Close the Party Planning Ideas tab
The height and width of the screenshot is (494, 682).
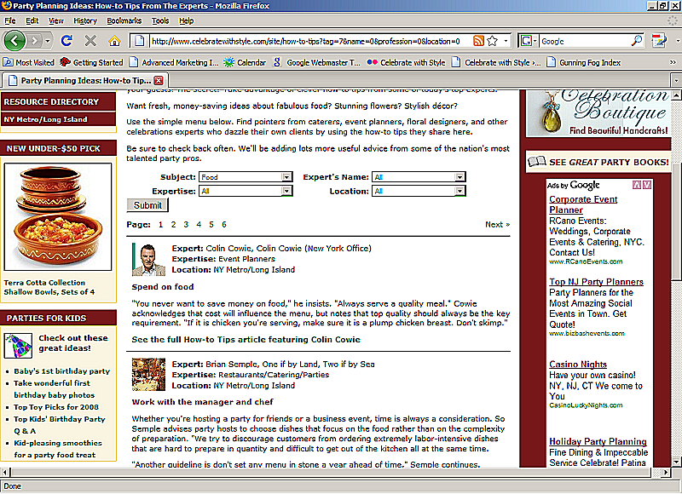159,80
